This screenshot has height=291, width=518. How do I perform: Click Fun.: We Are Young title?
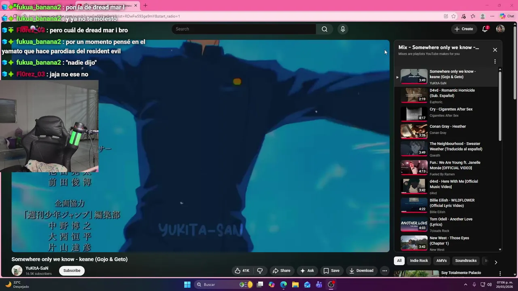[x=455, y=165]
